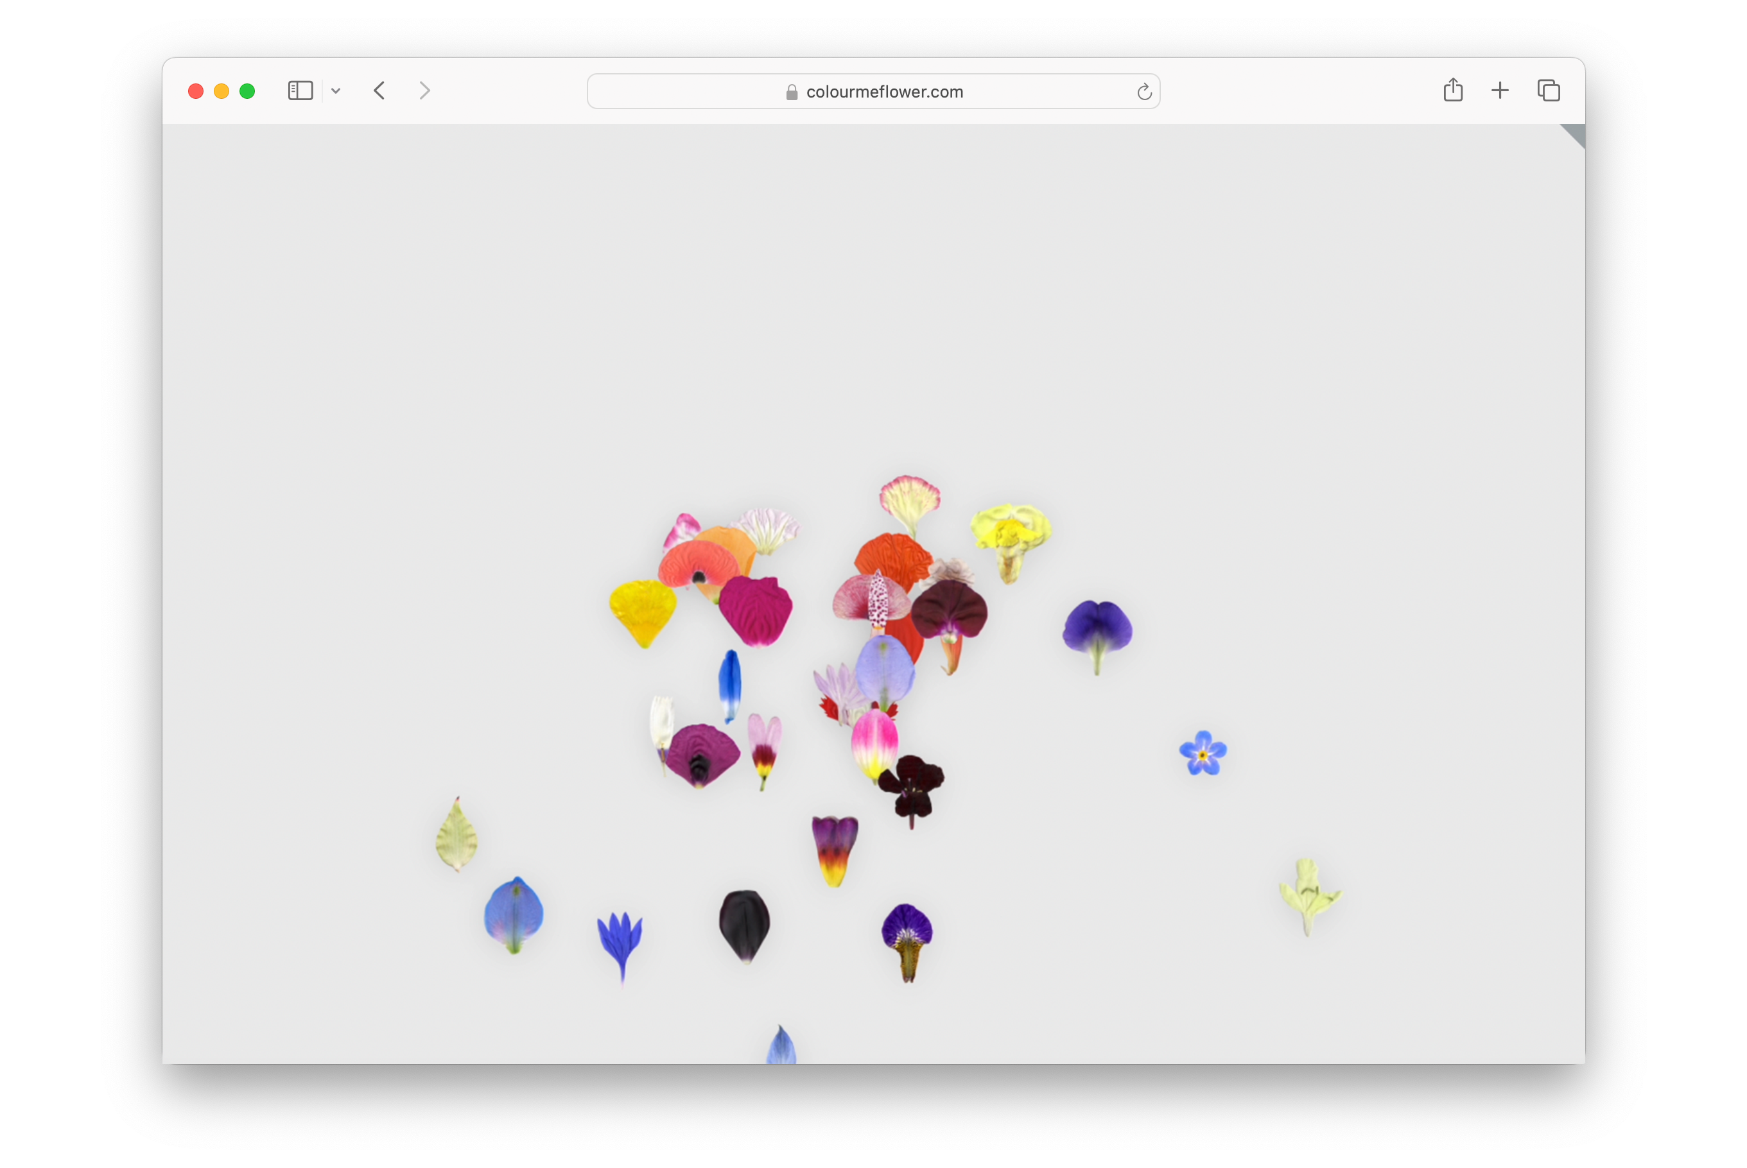This screenshot has height=1168, width=1747.
Task: Open the sidebar tab group dropdown arrow
Action: 336,91
